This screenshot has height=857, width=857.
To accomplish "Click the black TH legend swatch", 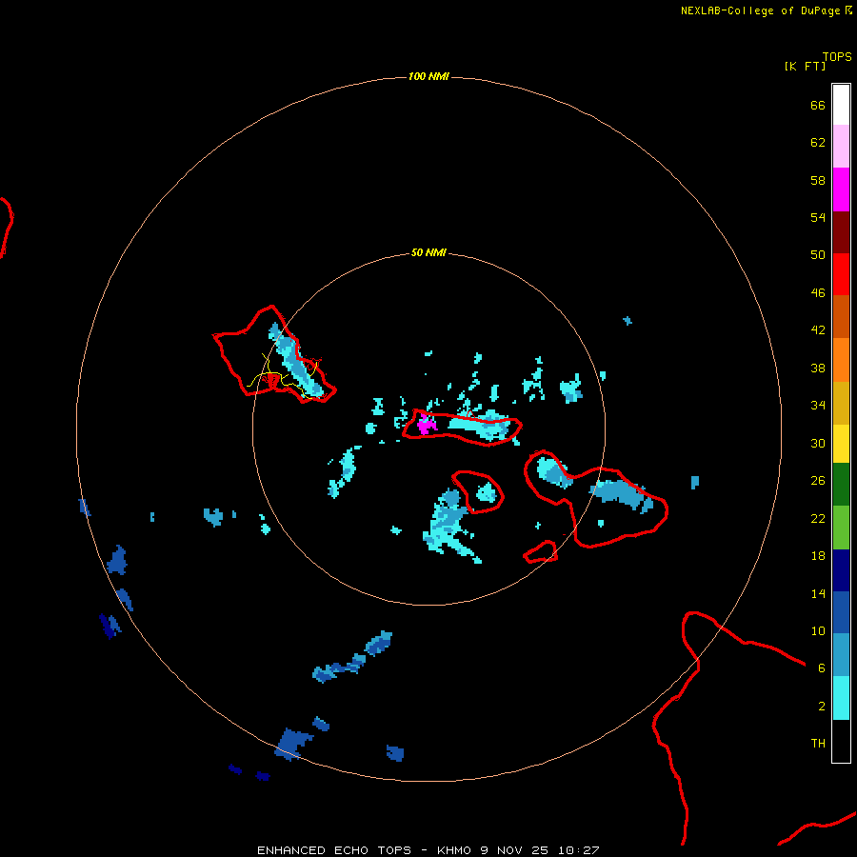I will pos(841,741).
